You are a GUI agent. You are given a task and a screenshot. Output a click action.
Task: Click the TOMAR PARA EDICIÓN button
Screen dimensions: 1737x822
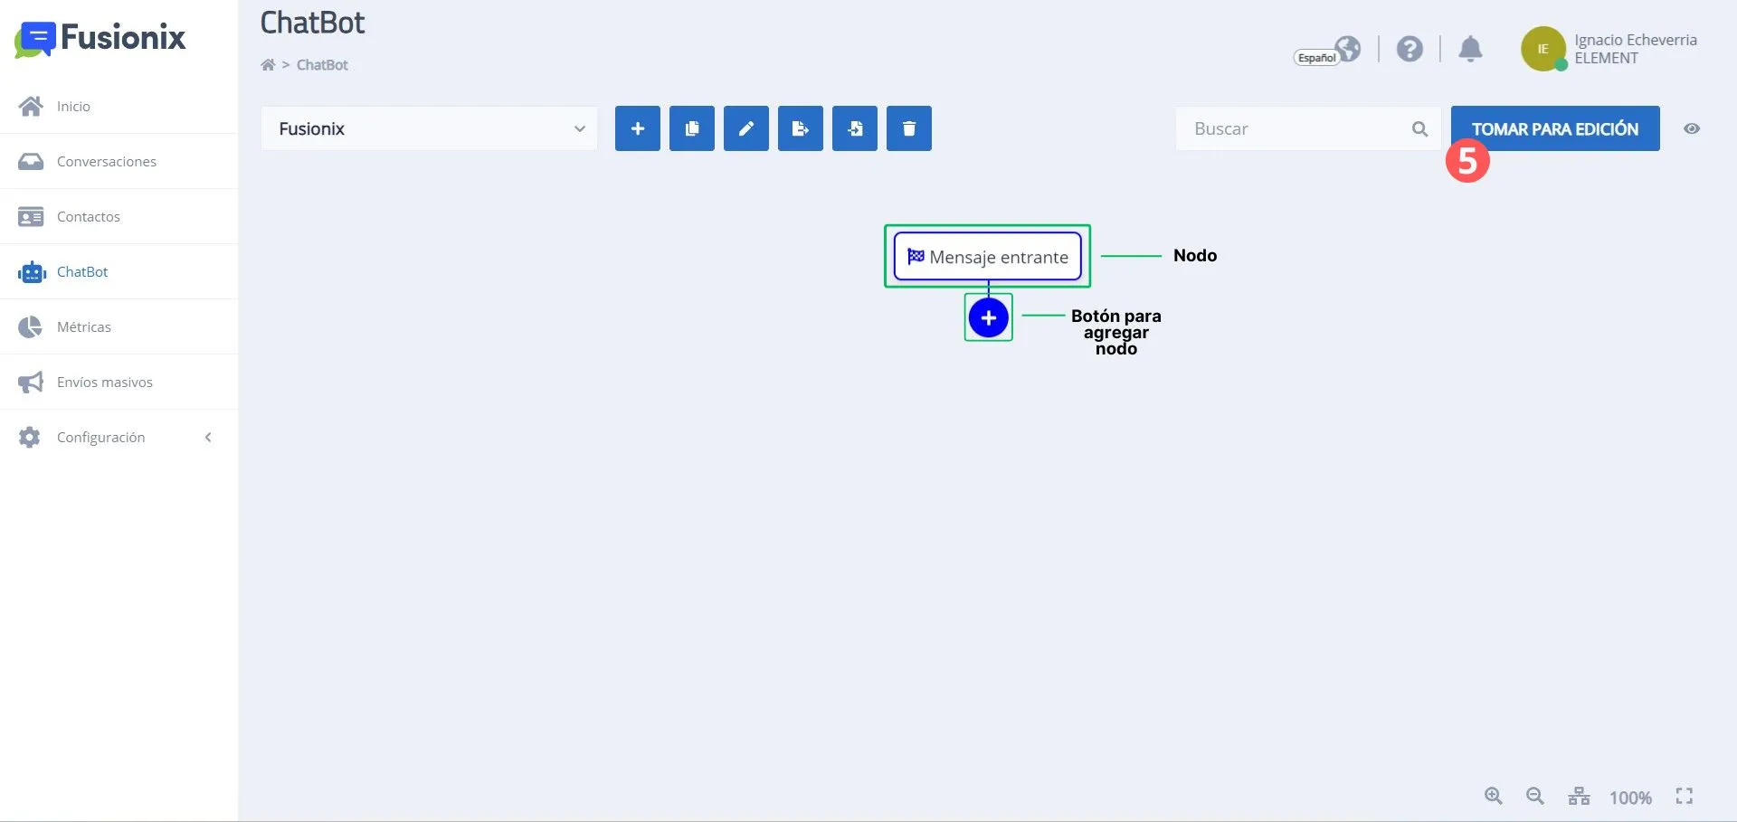click(x=1555, y=128)
